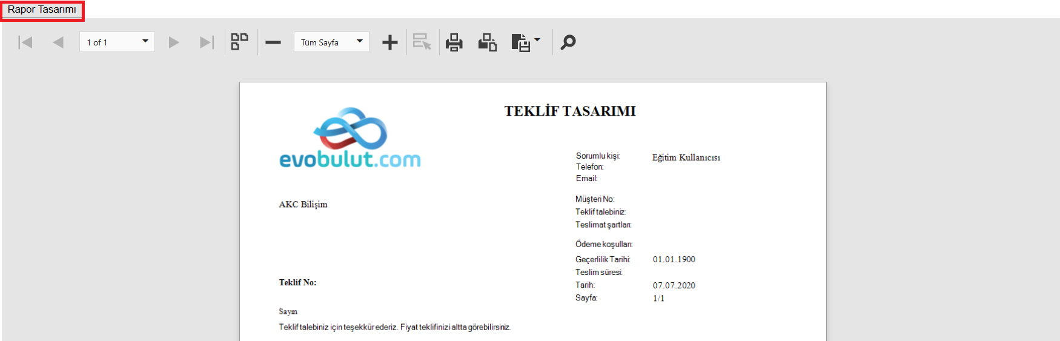This screenshot has width=1060, height=341.
Task: Click the TEKLİF TASARIMI report title
Action: coord(570,111)
